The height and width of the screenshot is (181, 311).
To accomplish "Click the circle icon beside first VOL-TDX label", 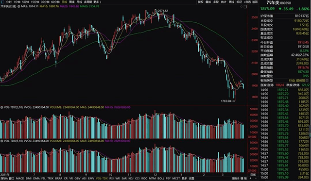I will pos(1,107).
